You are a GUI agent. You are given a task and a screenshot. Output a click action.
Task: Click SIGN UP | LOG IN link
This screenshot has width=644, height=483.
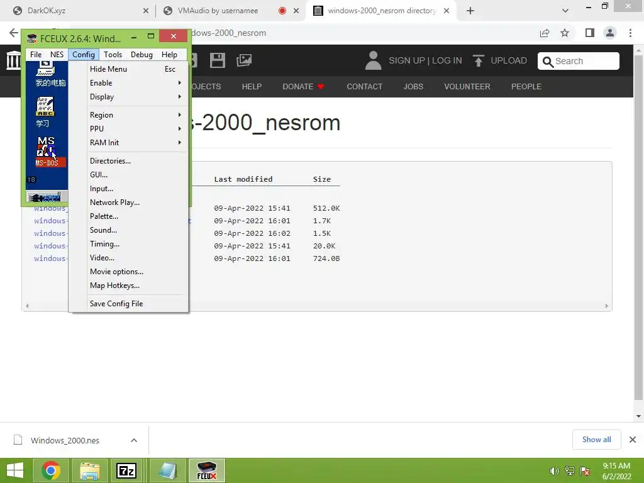pyautogui.click(x=425, y=60)
